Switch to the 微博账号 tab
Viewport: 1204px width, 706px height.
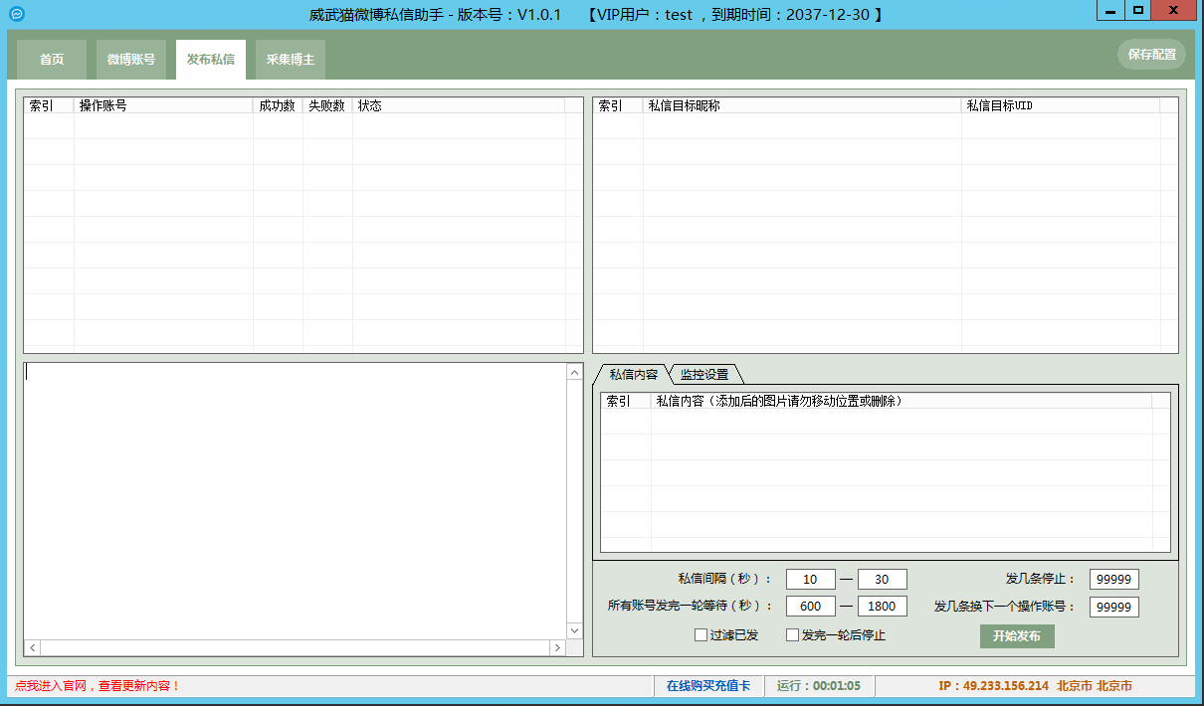pyautogui.click(x=131, y=60)
